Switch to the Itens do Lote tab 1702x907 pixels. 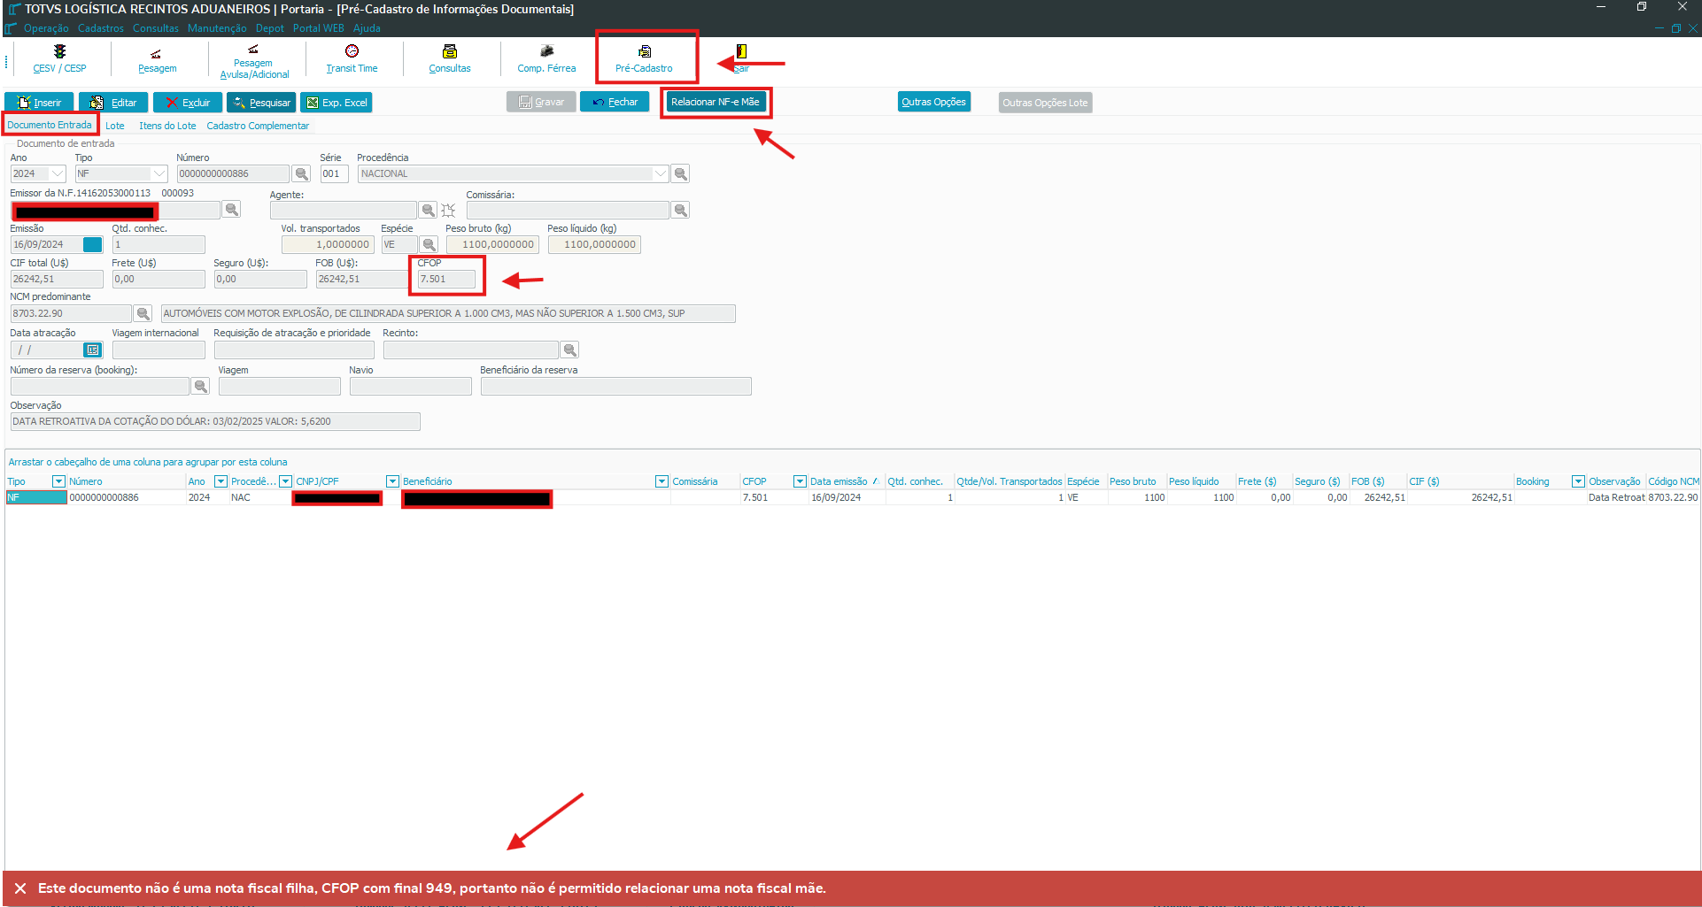[167, 126]
